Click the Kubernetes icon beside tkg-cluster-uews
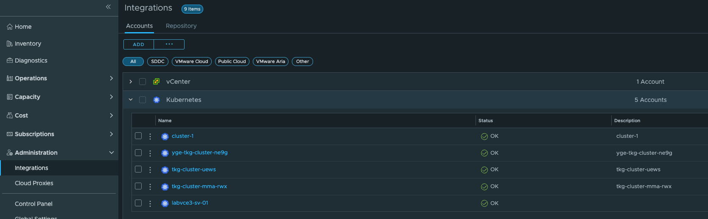The image size is (708, 219). [165, 170]
